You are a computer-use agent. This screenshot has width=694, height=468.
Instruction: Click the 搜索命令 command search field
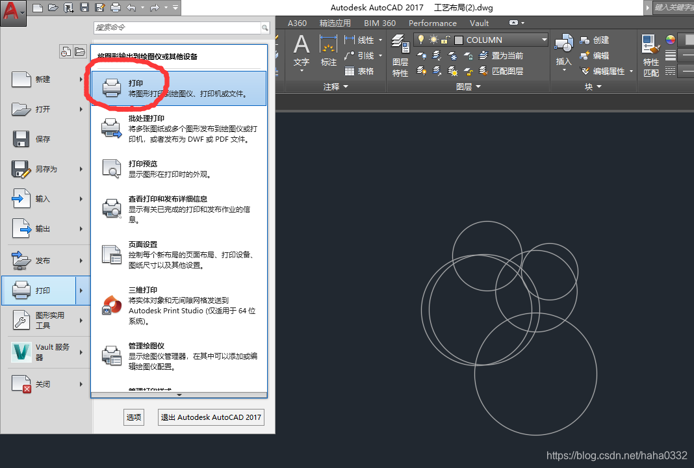coord(178,27)
